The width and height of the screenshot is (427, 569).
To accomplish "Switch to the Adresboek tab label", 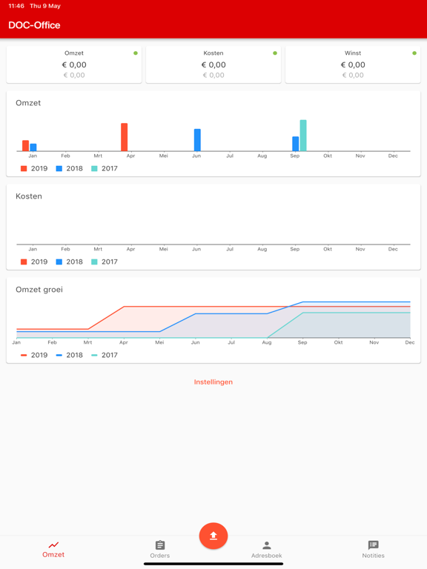I will (x=267, y=555).
